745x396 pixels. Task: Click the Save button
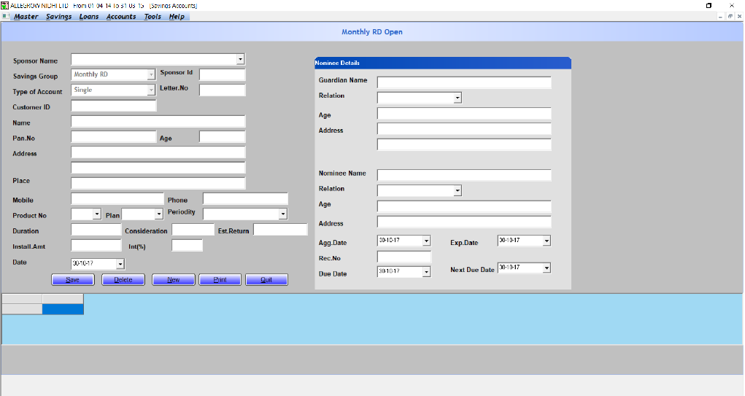72,280
